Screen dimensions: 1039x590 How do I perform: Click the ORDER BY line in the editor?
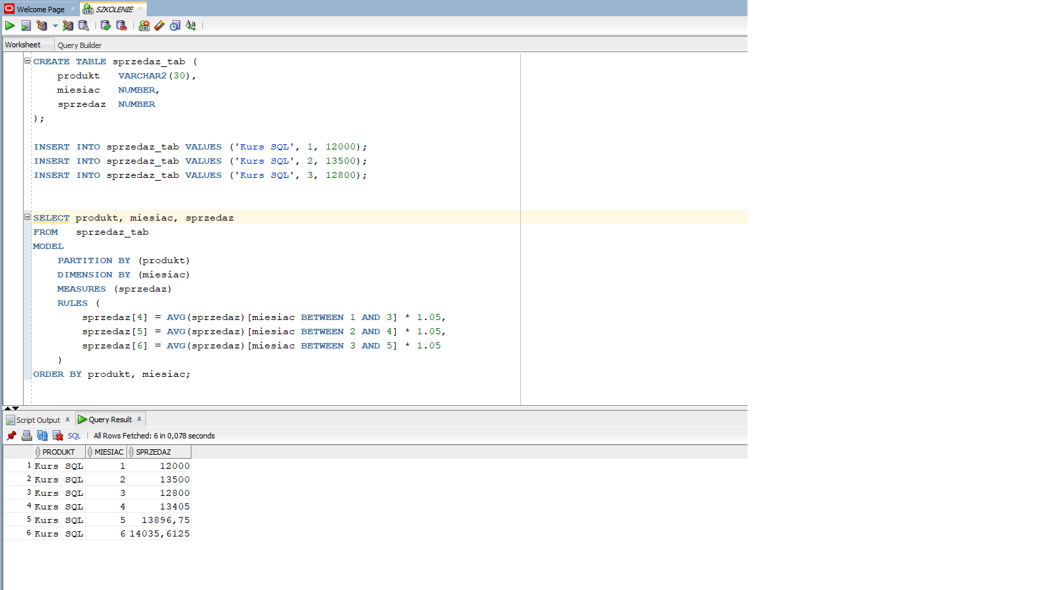(x=112, y=374)
